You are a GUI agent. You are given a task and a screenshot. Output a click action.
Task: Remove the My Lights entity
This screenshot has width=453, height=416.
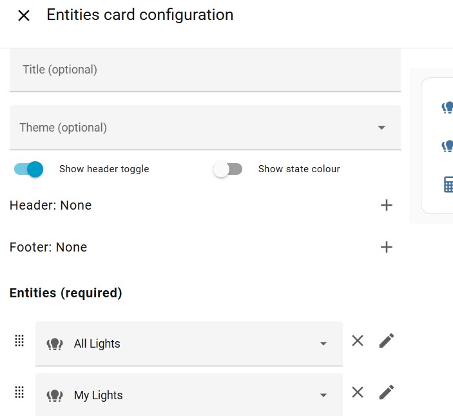[358, 392]
